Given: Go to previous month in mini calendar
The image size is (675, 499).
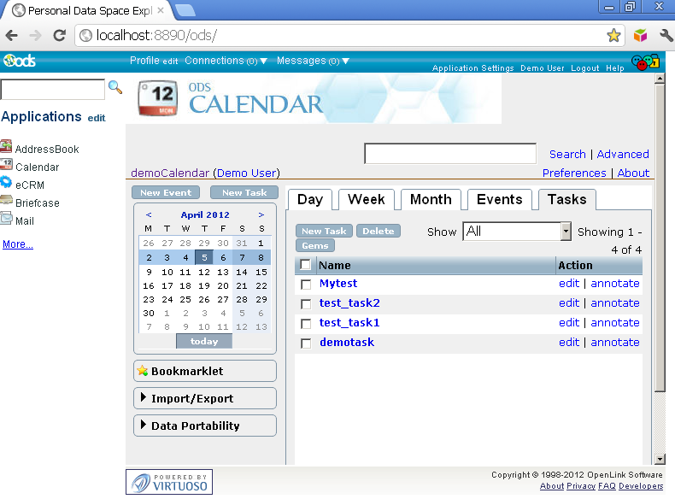Looking at the screenshot, I should click(x=149, y=214).
